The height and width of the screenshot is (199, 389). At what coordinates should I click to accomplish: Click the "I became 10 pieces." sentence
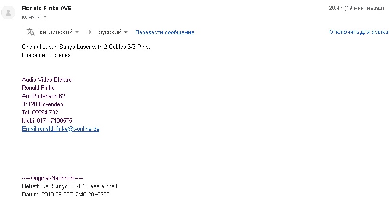pos(47,55)
